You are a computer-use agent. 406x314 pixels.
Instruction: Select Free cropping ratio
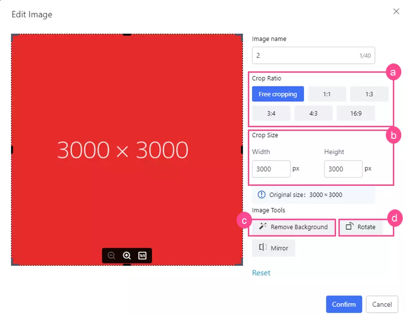pyautogui.click(x=278, y=94)
